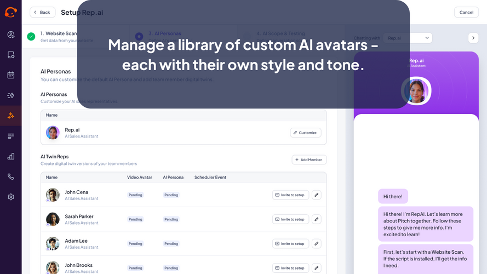487x274 pixels.
Task: Click the green checkmark of Website Scan
Action: click(x=31, y=36)
